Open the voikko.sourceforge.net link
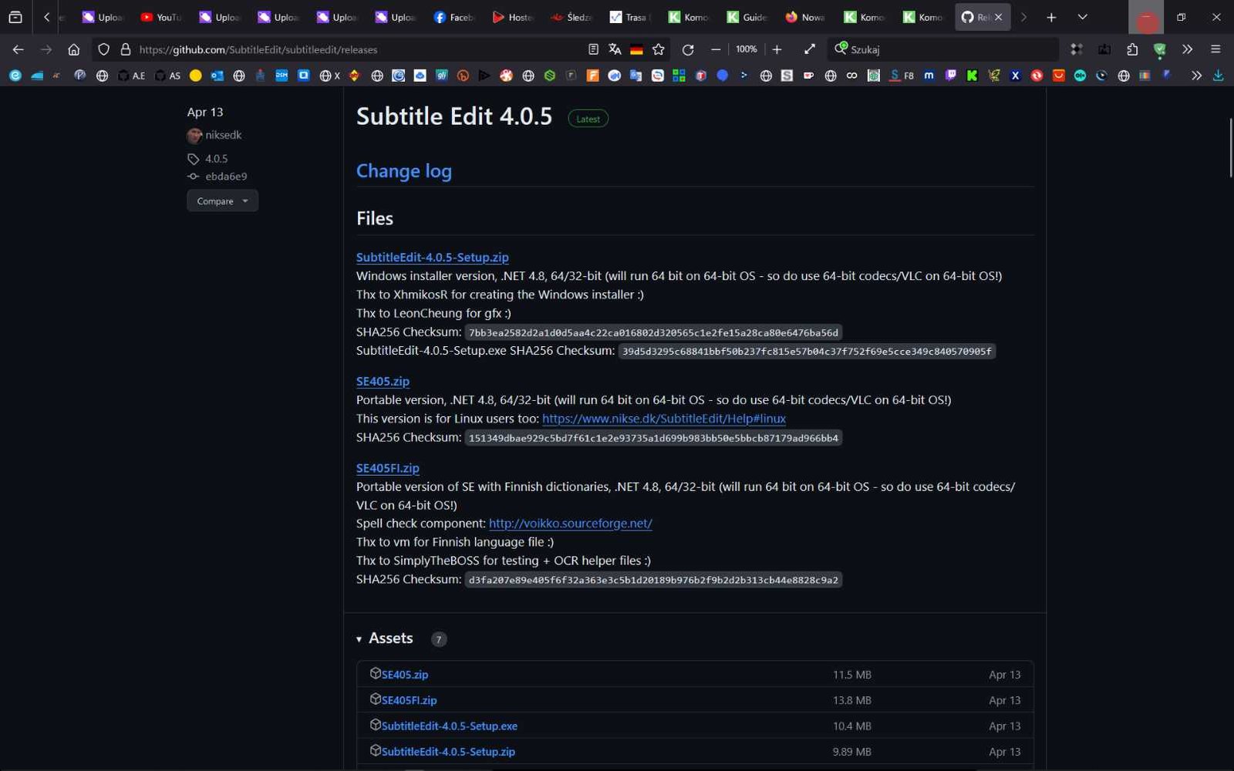This screenshot has width=1234, height=771. (570, 524)
